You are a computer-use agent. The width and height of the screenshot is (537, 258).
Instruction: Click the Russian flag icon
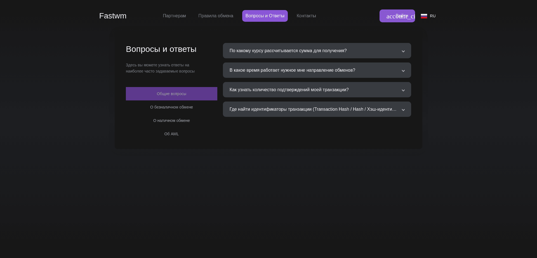424,16
